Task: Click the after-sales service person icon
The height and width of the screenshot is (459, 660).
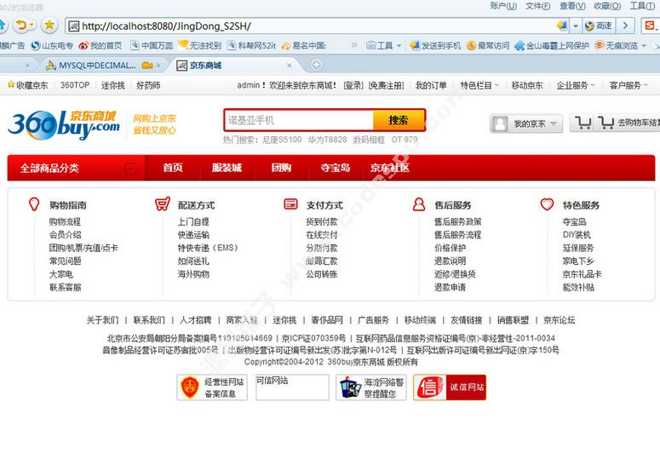Action: pos(418,204)
